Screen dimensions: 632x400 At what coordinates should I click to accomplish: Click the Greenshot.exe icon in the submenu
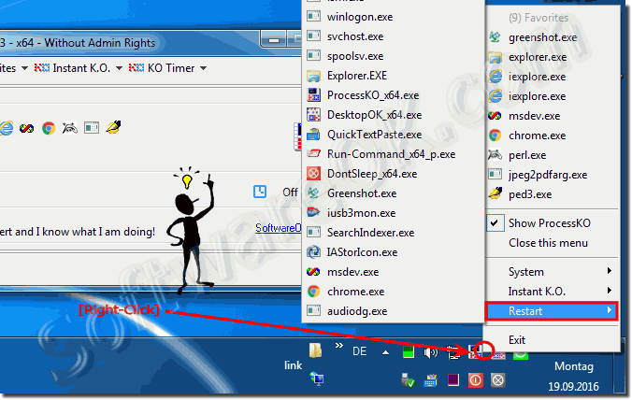point(313,193)
